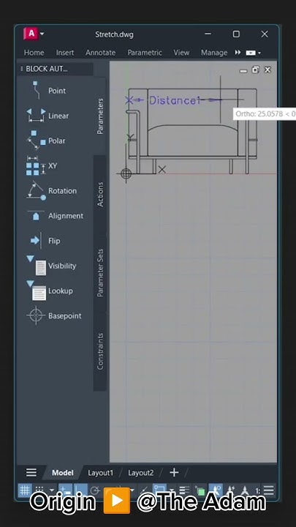Image resolution: width=296 pixels, height=527 pixels.
Task: Select the Polar parameter tool
Action: coord(46,141)
